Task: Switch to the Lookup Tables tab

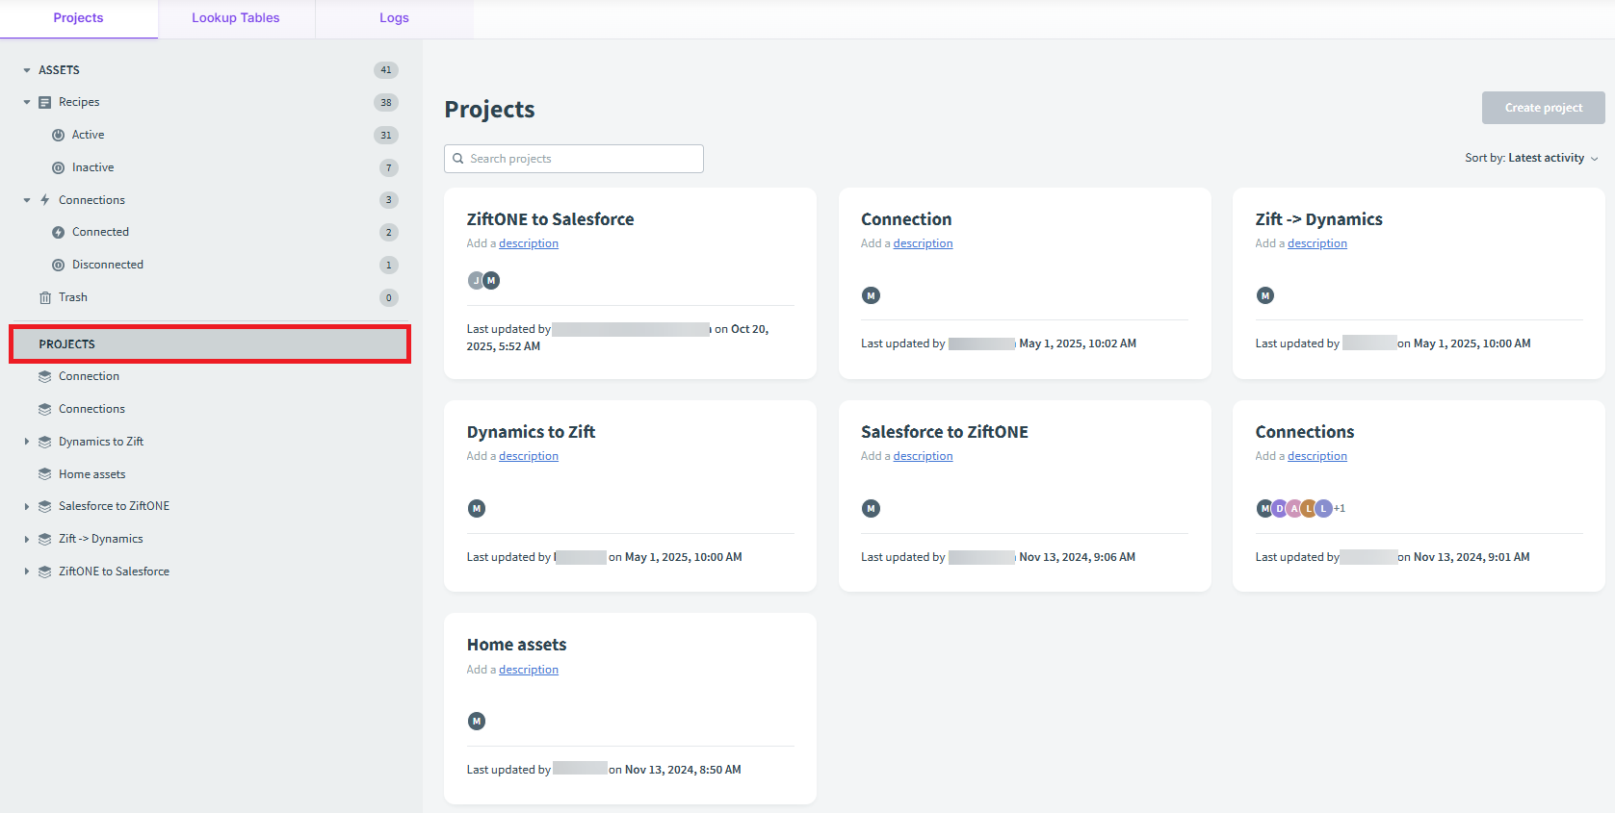Action: click(x=236, y=18)
